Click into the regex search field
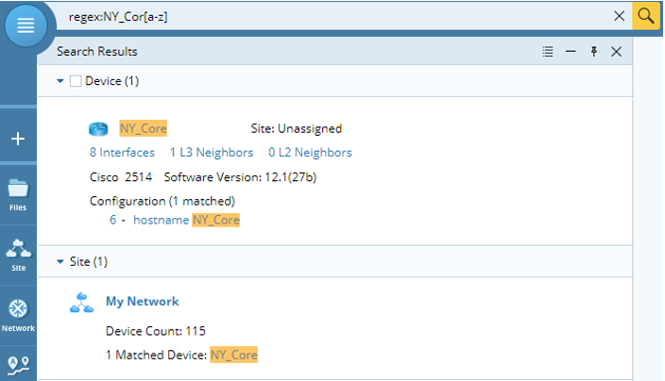Image resolution: width=665 pixels, height=381 pixels. (335, 17)
